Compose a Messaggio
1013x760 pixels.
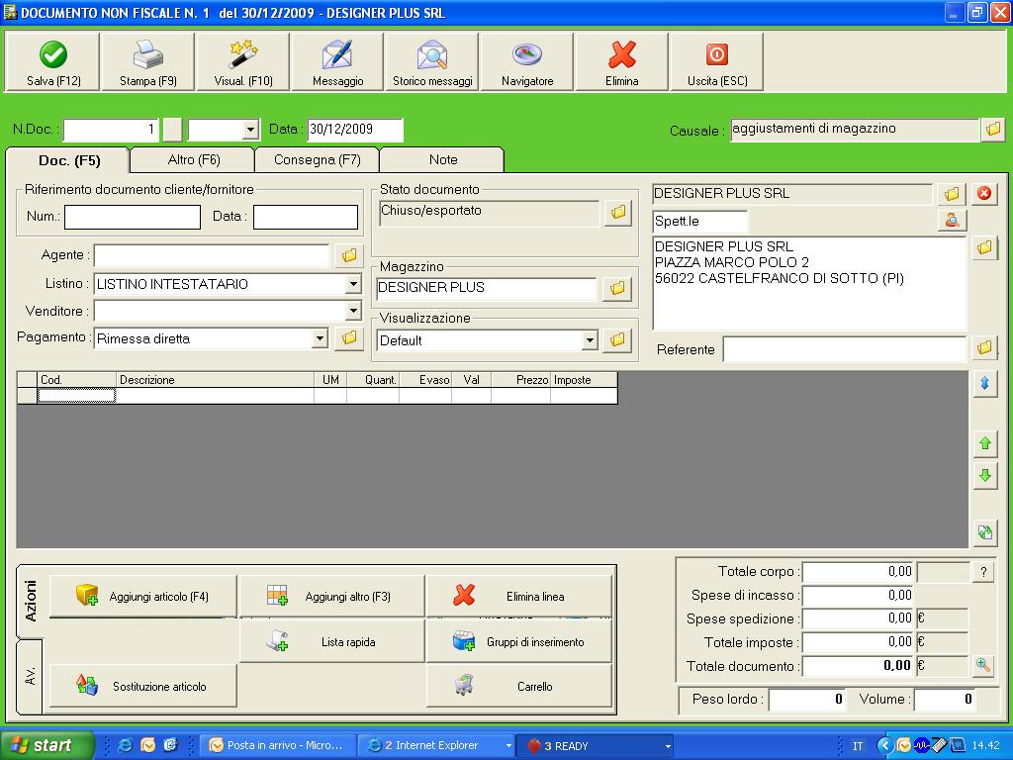tap(337, 62)
